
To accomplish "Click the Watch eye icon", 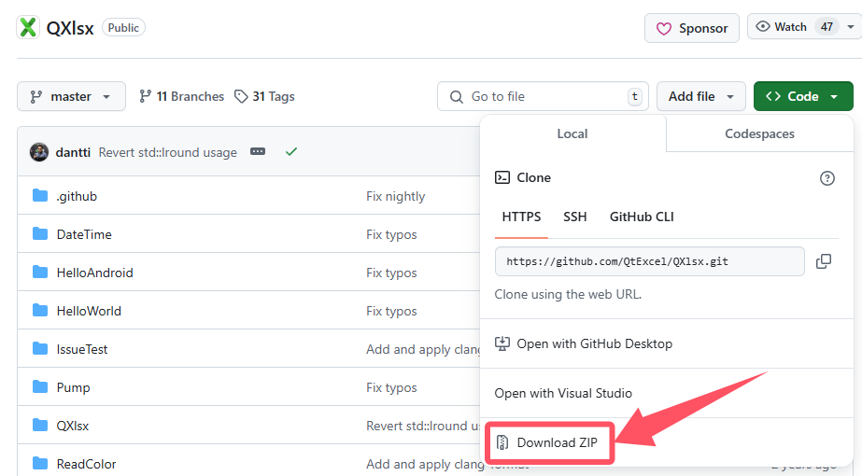I will (762, 26).
